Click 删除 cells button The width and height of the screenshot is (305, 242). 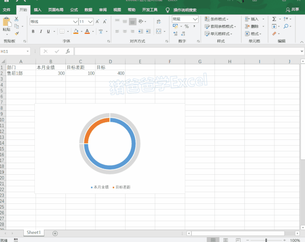(x=252, y=26)
